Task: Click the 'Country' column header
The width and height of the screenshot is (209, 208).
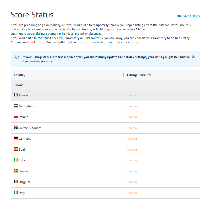Action: [19, 75]
